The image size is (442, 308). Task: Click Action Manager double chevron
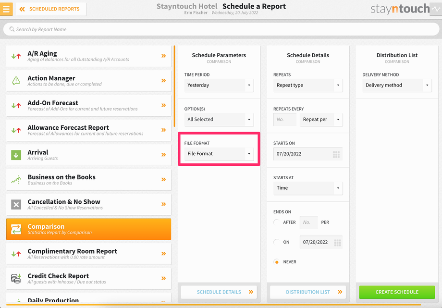click(163, 81)
